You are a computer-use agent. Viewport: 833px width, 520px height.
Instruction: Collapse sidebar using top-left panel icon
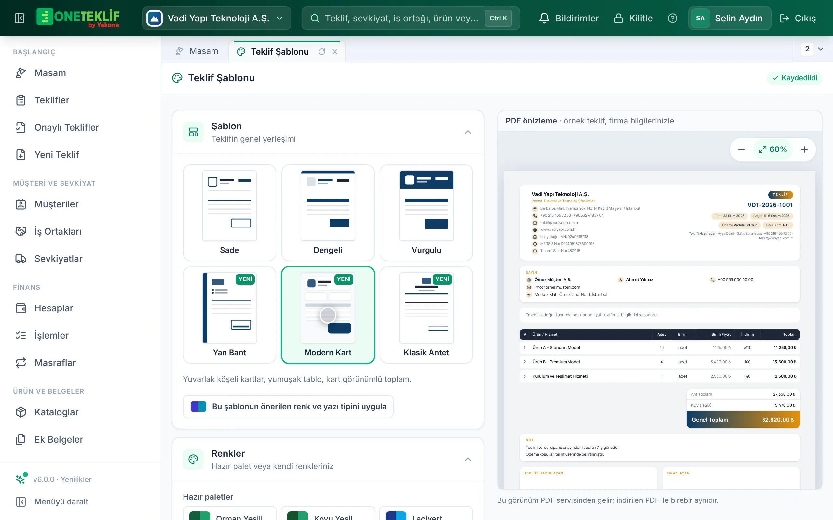click(x=20, y=18)
